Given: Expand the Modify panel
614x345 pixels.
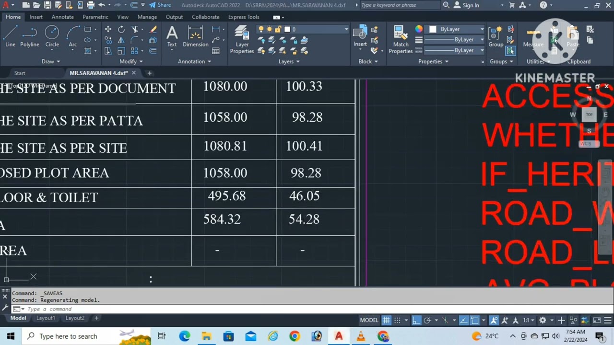Looking at the screenshot, I should (131, 61).
